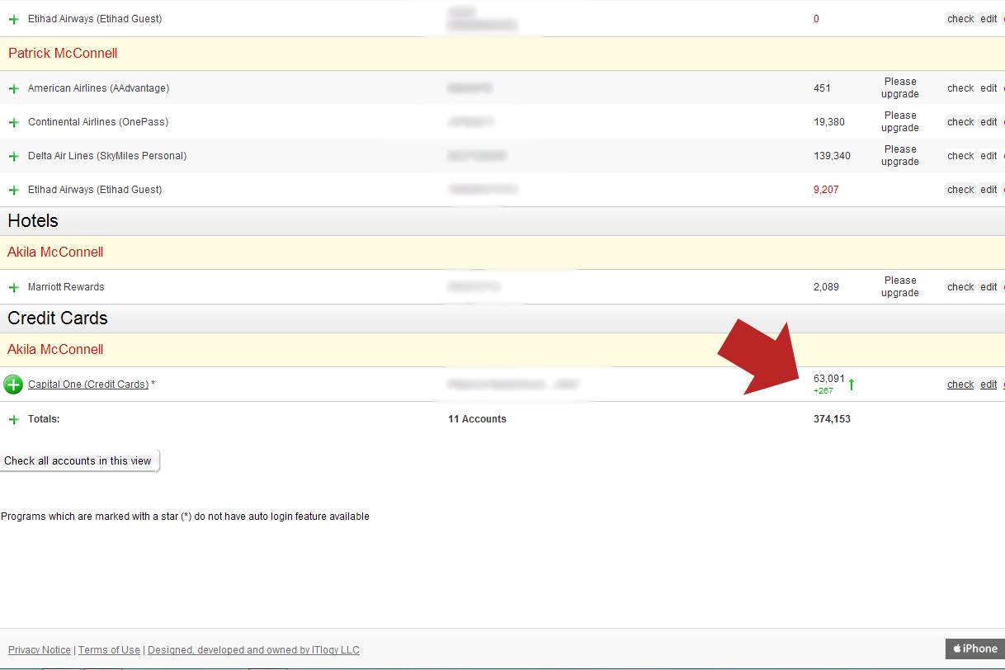Click the 11 Accounts total text

click(x=477, y=419)
